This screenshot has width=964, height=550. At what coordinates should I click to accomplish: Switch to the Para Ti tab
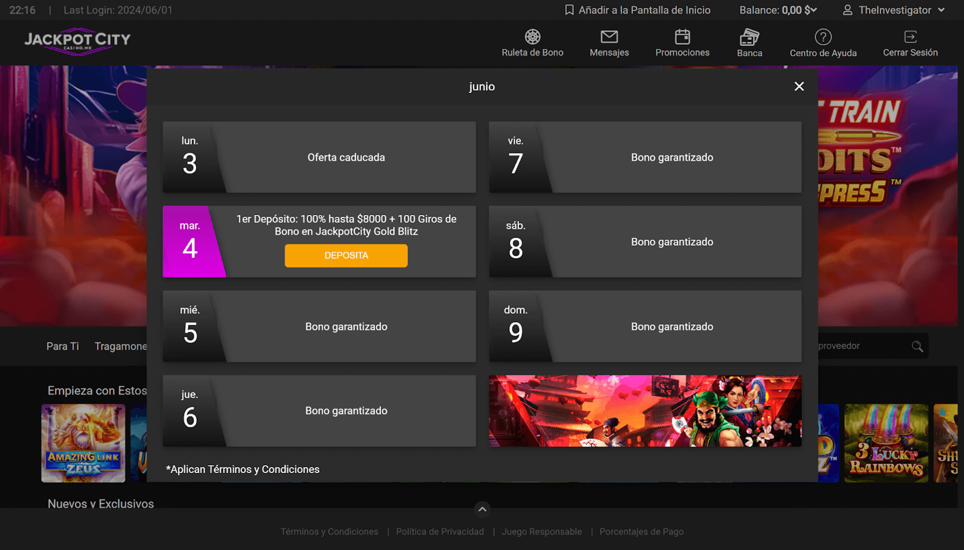(x=63, y=346)
